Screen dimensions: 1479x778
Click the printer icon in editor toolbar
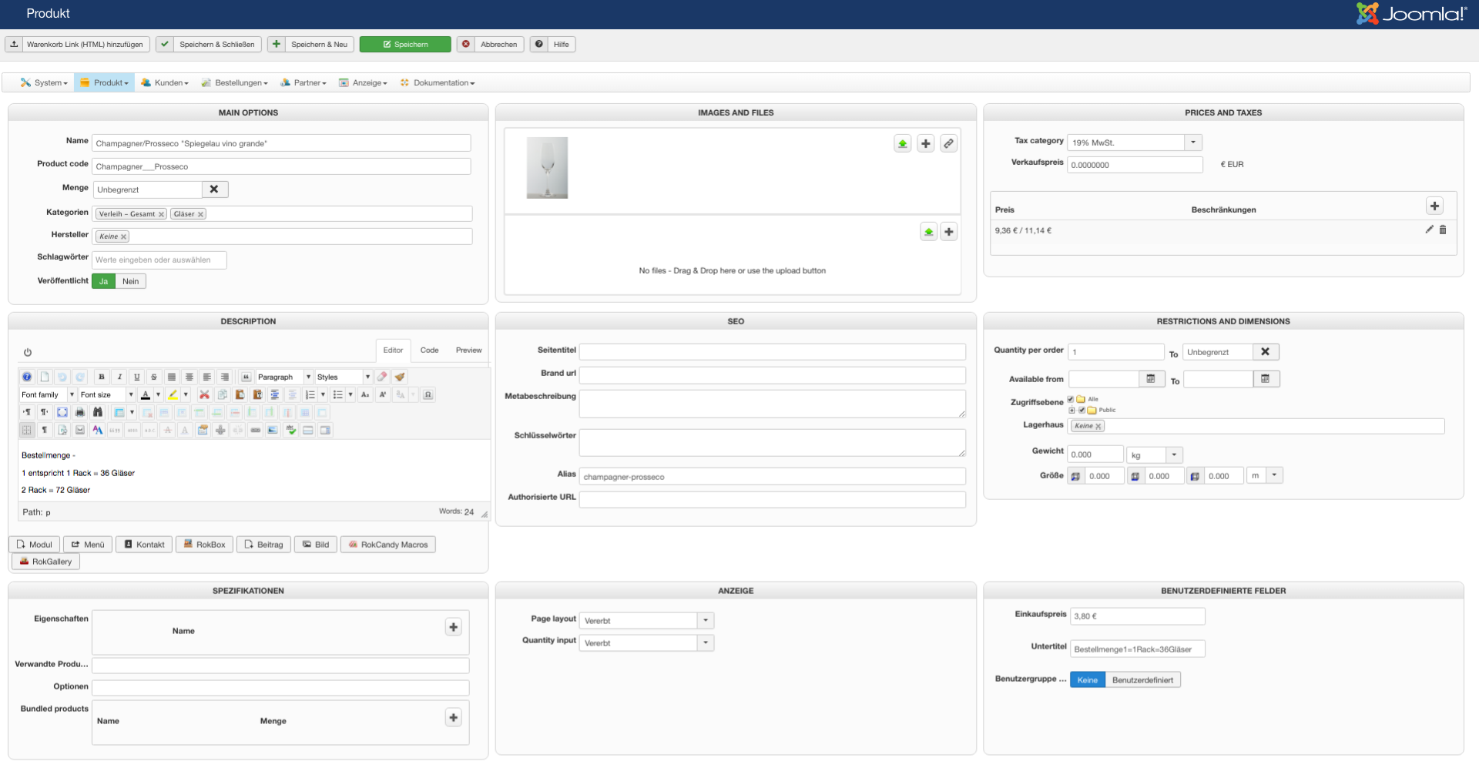[x=80, y=412]
